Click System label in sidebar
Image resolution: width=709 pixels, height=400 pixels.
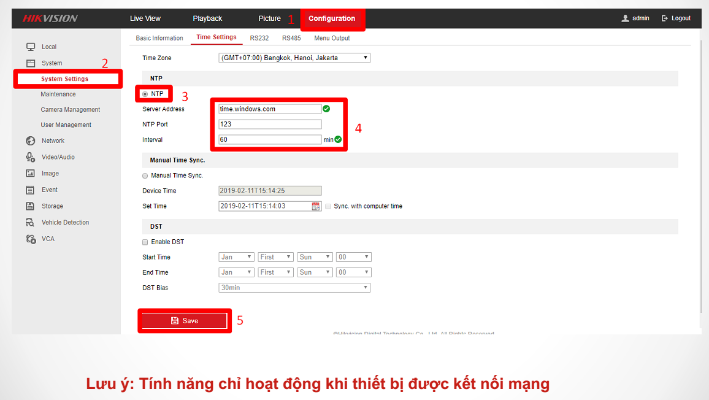[52, 63]
